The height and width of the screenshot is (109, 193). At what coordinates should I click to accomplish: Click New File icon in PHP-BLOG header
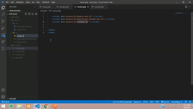click(26, 14)
